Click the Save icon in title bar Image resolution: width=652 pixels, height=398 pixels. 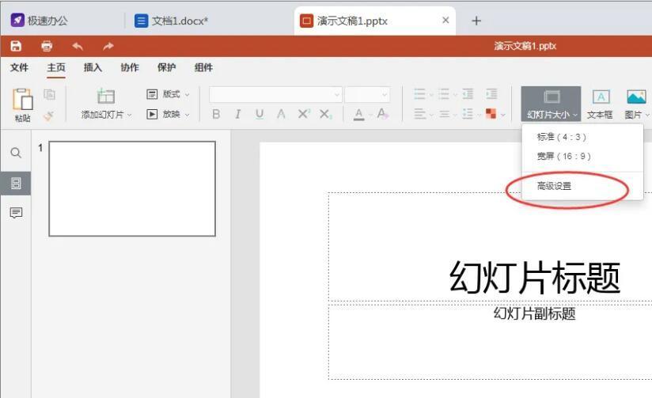pos(16,46)
